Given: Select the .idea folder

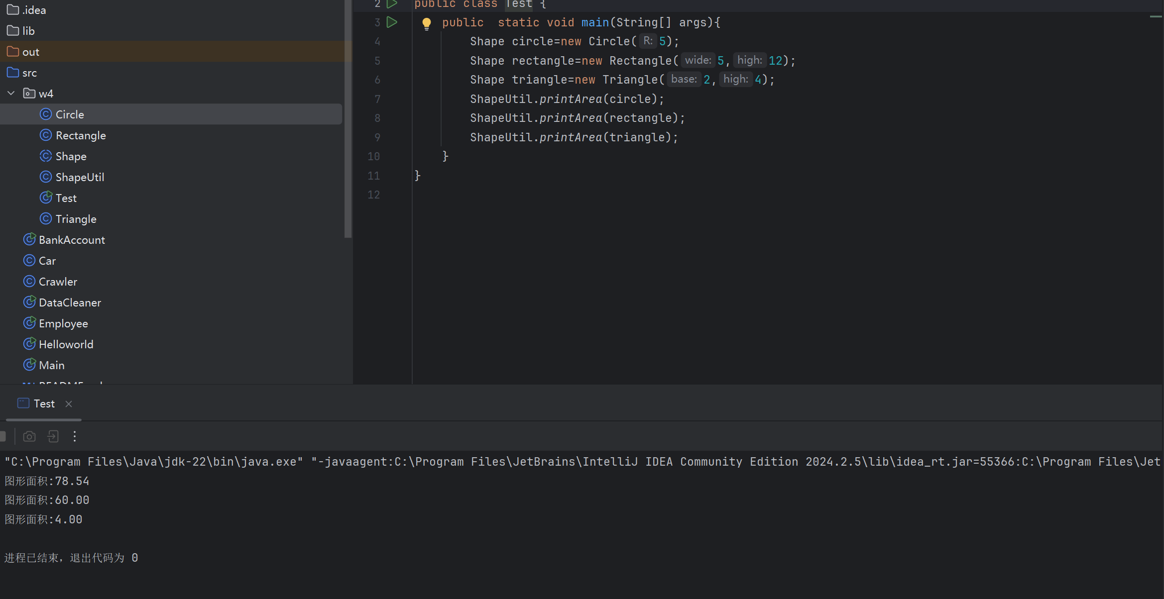Looking at the screenshot, I should (x=34, y=10).
